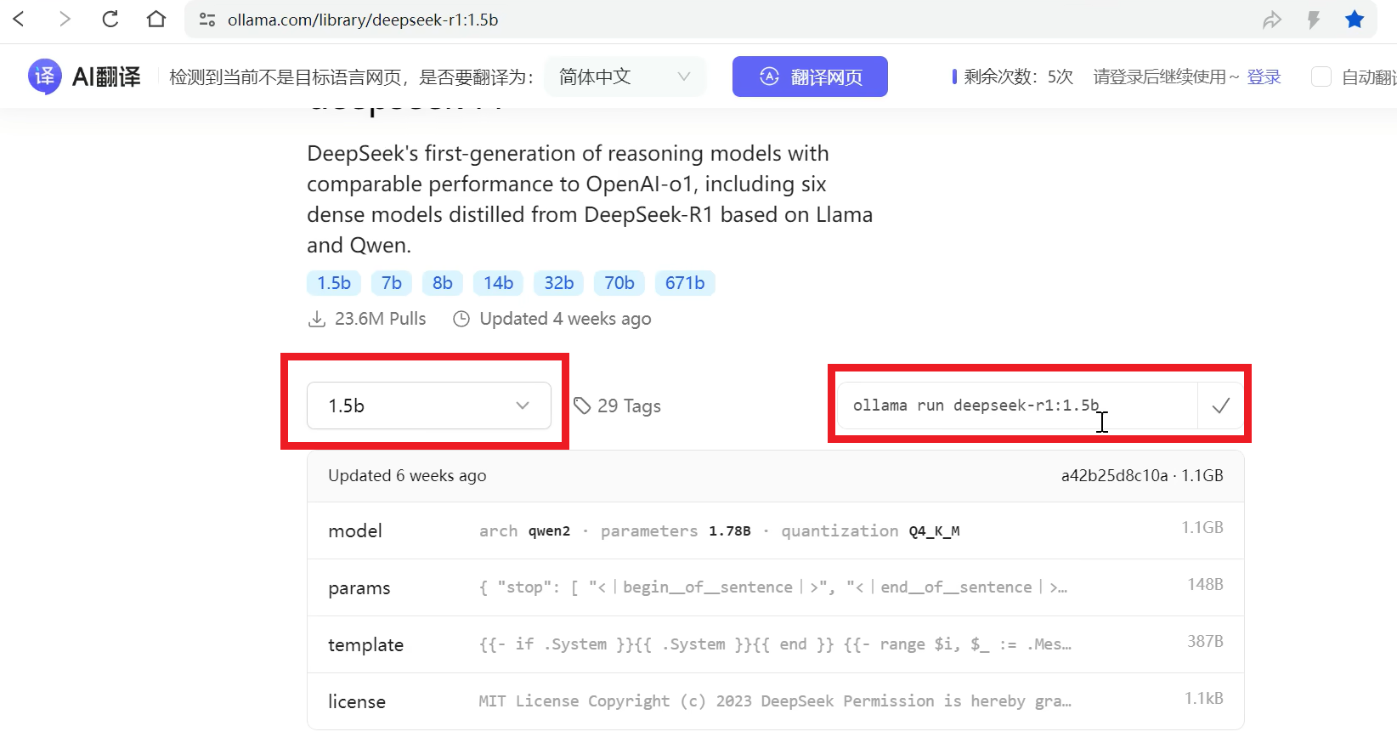Viewport: 1397px width, 743px height.
Task: Click the ollama run deepseek-r1:1.5b command field
Action: click(x=1017, y=406)
